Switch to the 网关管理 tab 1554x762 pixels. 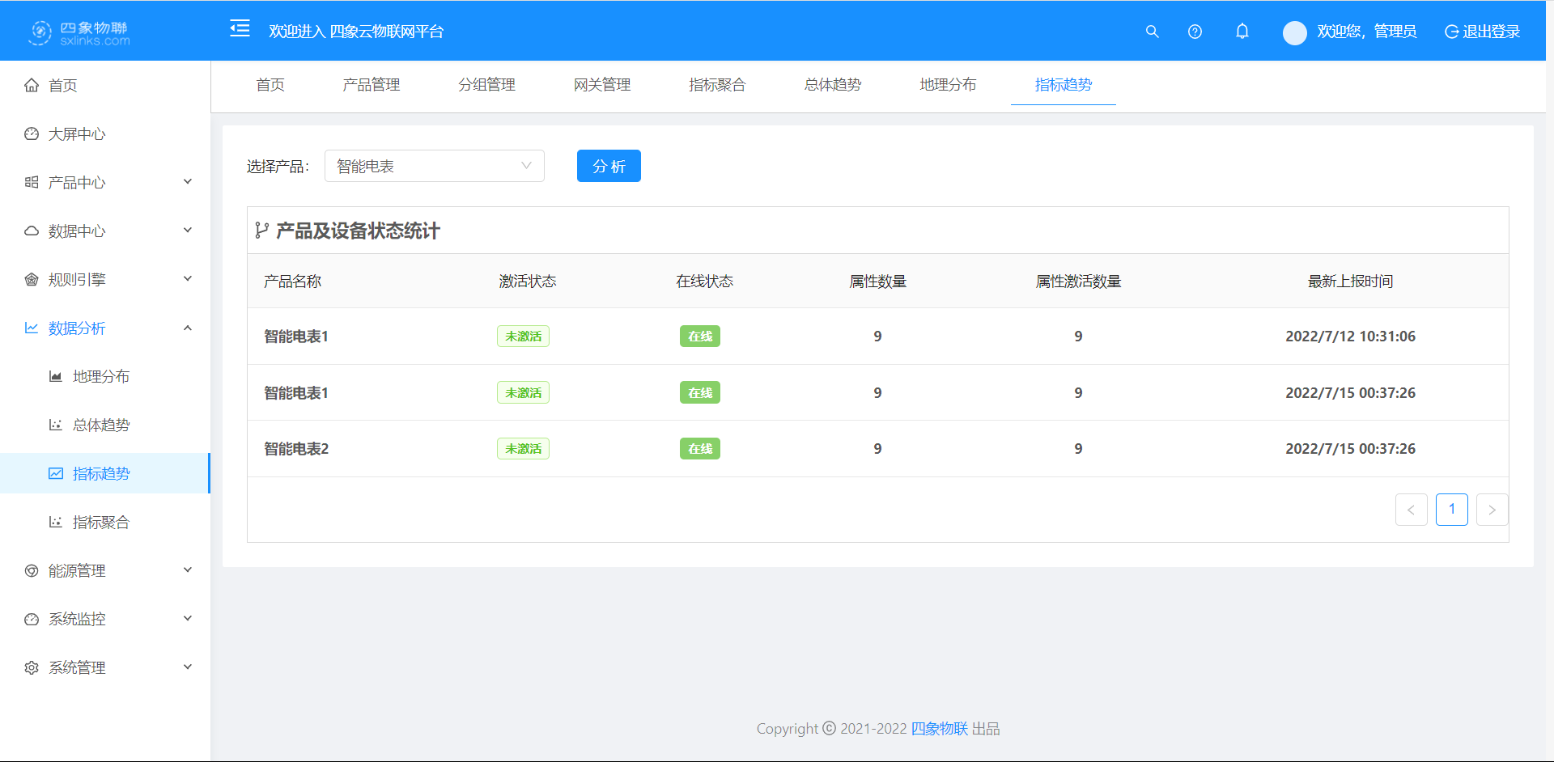[x=602, y=84]
